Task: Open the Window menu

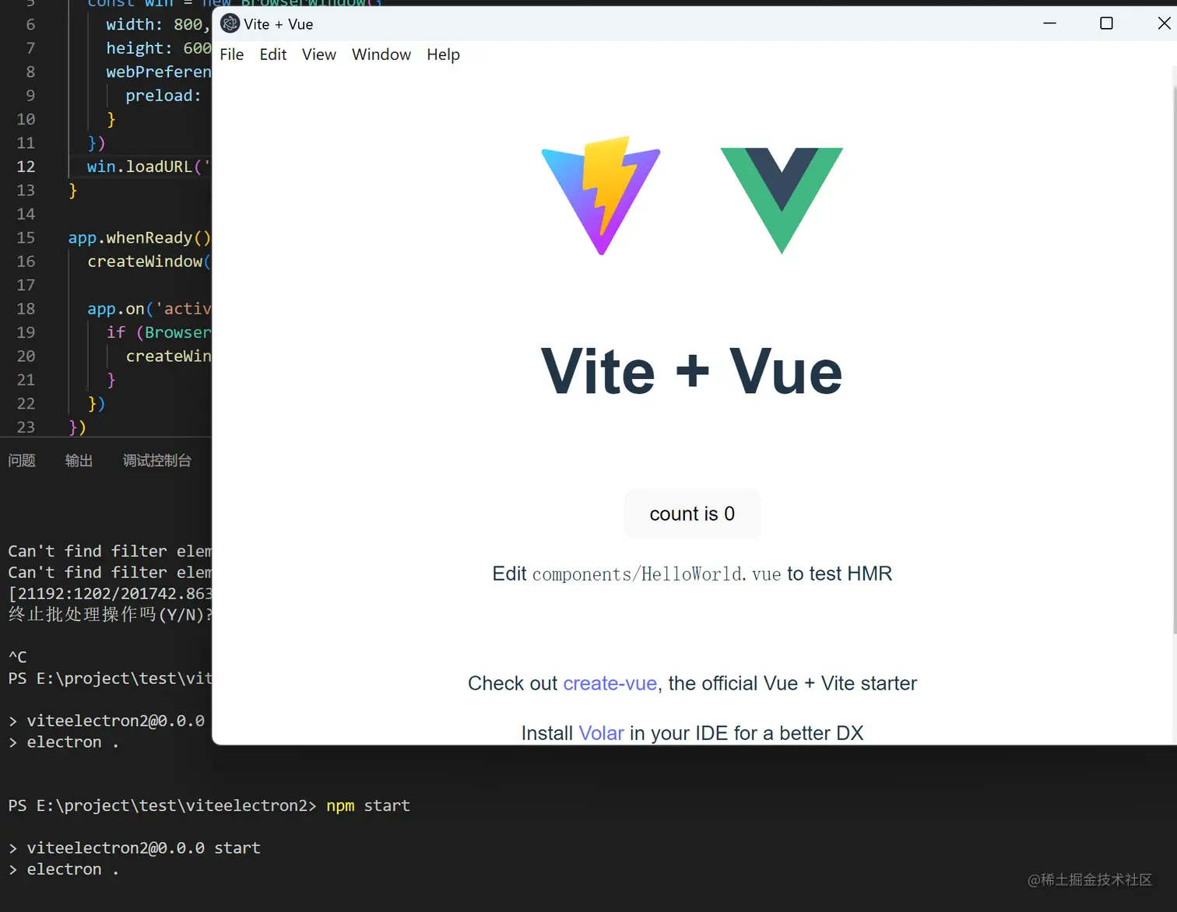Action: pyautogui.click(x=381, y=54)
